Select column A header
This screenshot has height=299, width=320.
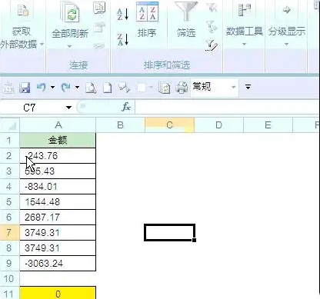click(58, 125)
